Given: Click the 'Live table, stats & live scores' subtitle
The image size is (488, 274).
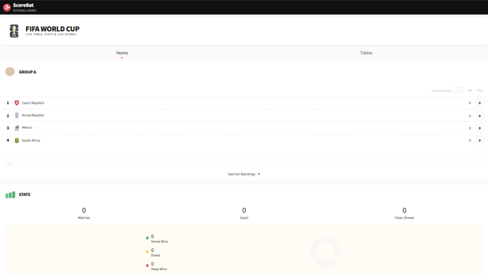Looking at the screenshot, I should click(x=51, y=34).
